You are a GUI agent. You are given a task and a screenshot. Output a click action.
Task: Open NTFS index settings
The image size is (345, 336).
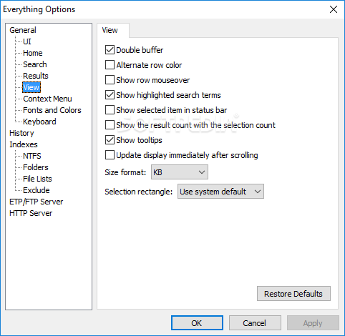click(32, 156)
